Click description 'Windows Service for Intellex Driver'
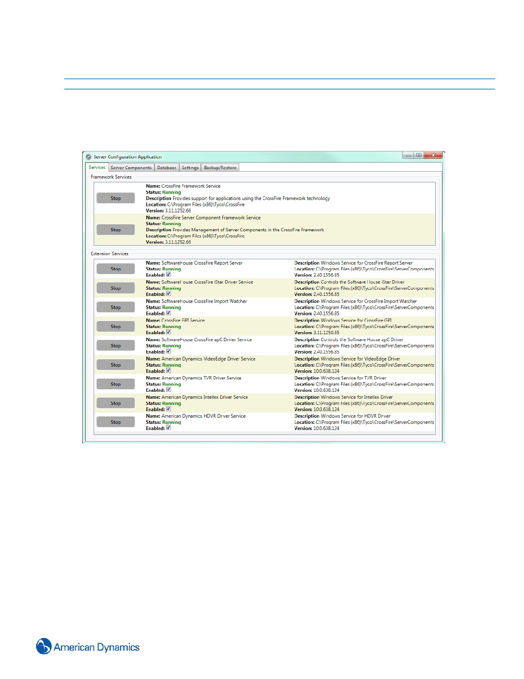This screenshot has width=524, height=679. 357,397
